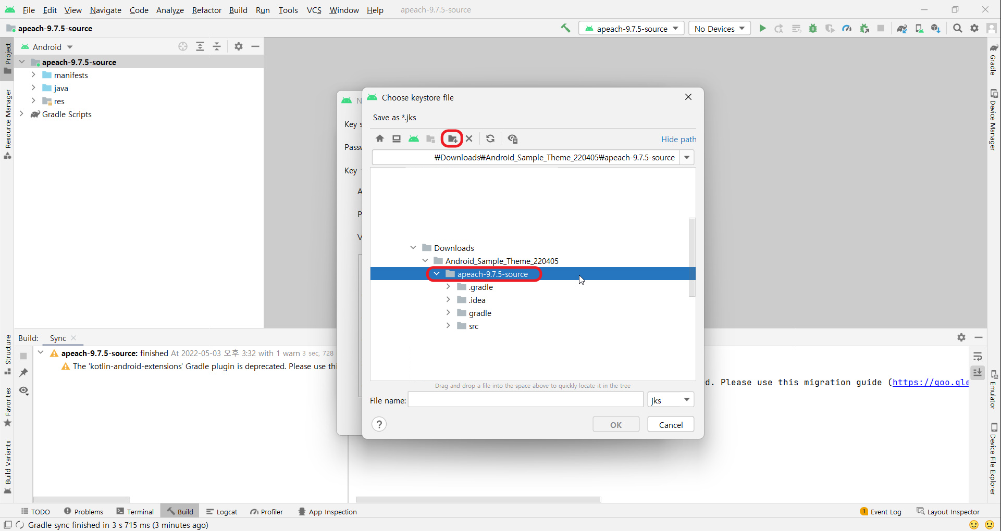The width and height of the screenshot is (1001, 531).
Task: Open the goo.gle migration guide link
Action: point(930,382)
